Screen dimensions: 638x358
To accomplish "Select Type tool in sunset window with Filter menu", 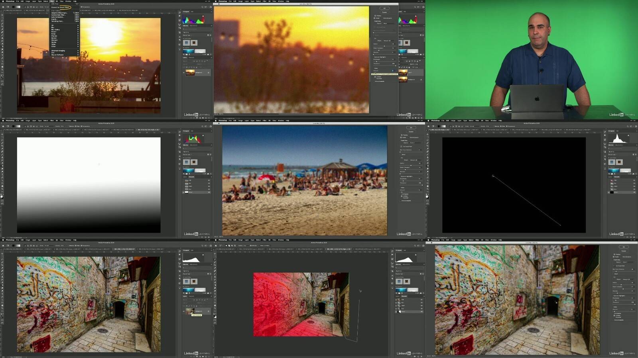I will pyautogui.click(x=2, y=57).
